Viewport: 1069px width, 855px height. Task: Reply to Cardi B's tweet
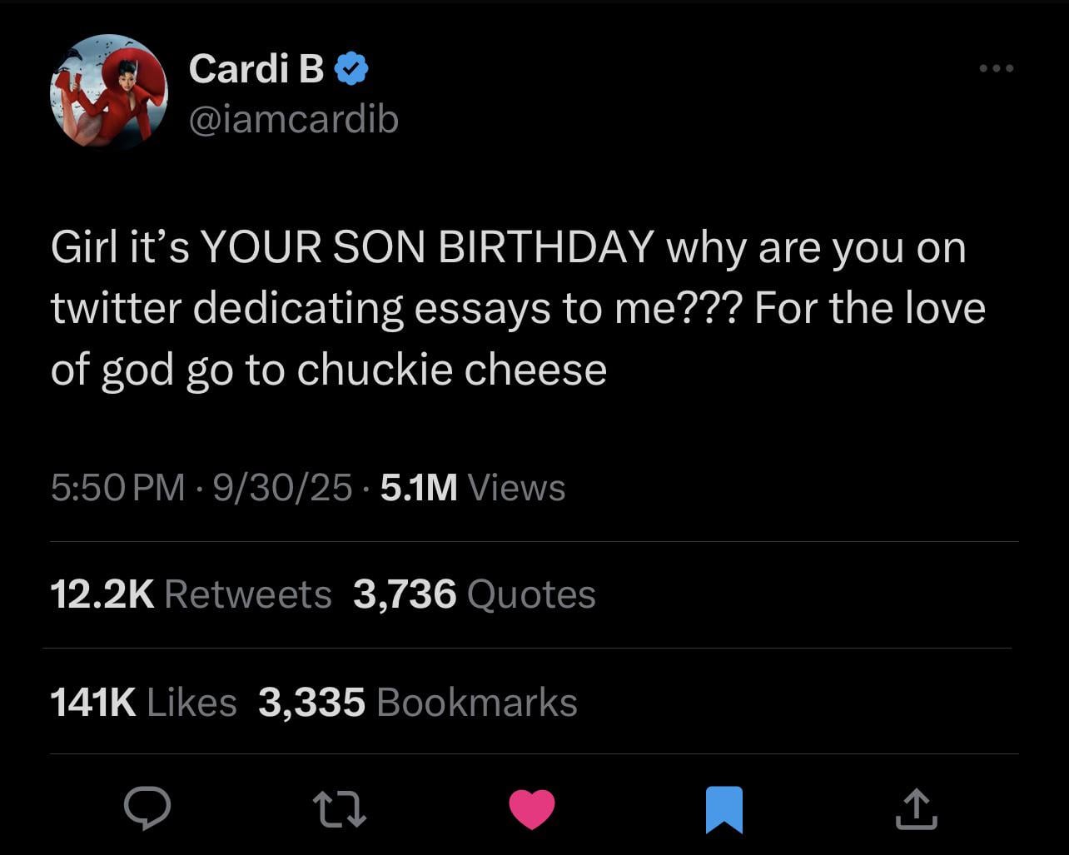pos(147,809)
